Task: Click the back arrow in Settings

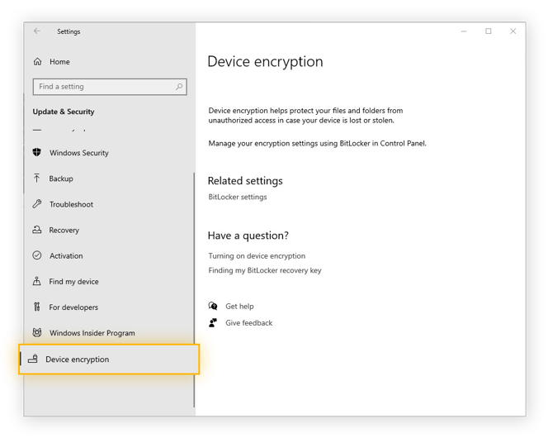Action: pyautogui.click(x=37, y=31)
